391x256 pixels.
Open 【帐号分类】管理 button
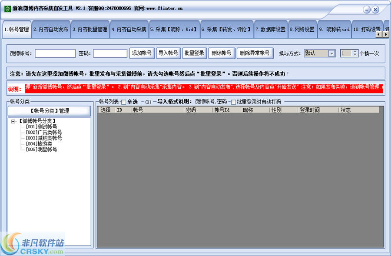click(x=50, y=111)
